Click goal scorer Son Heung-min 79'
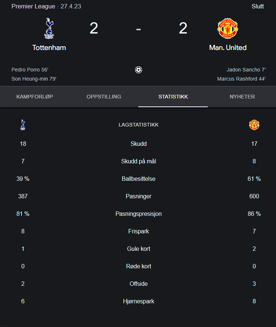This screenshot has height=327, width=276. (x=34, y=79)
